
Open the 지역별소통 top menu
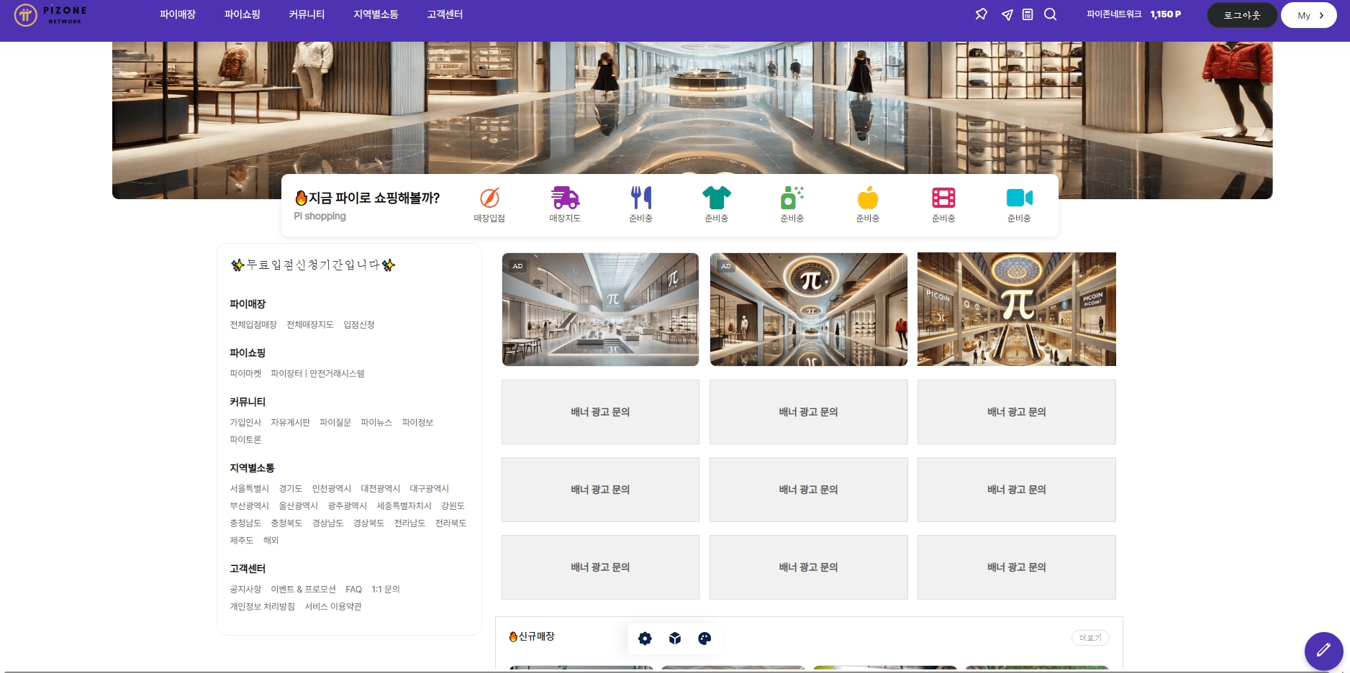pyautogui.click(x=376, y=14)
